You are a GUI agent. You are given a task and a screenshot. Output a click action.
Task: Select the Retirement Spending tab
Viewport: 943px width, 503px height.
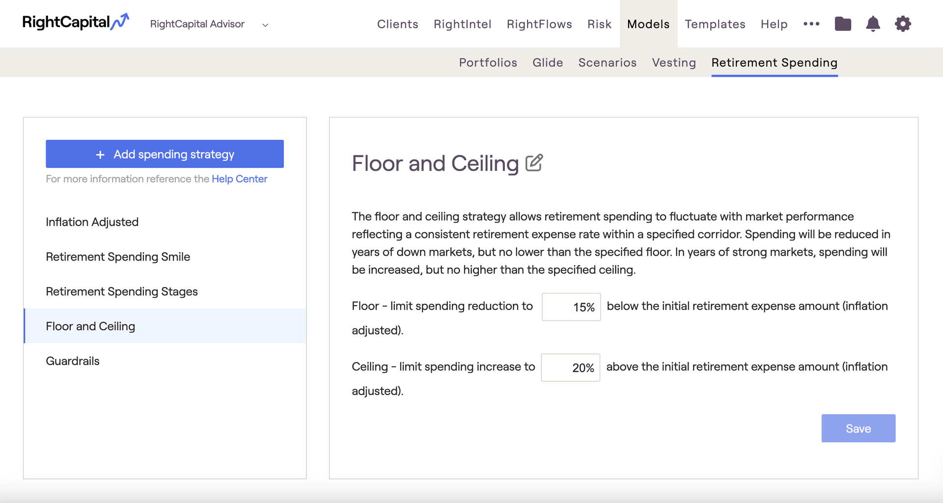pos(775,62)
